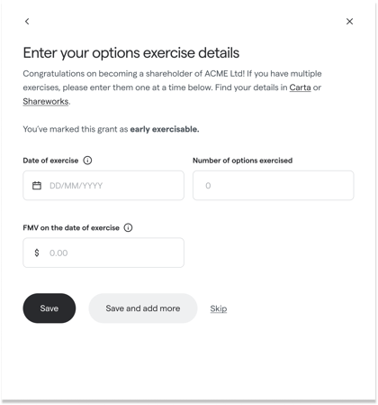Skip entering exercise details
The image size is (378, 405).
(219, 308)
